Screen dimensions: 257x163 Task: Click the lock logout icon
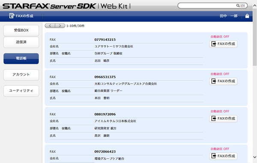tap(247, 16)
